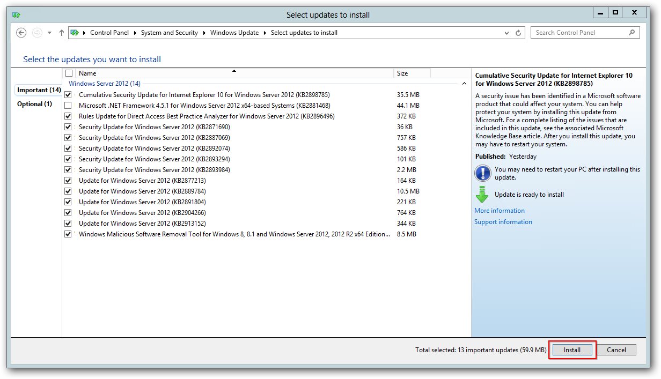Uncheck Update KB2913152 checkbox
This screenshot has height=379, width=661.
(x=68, y=224)
